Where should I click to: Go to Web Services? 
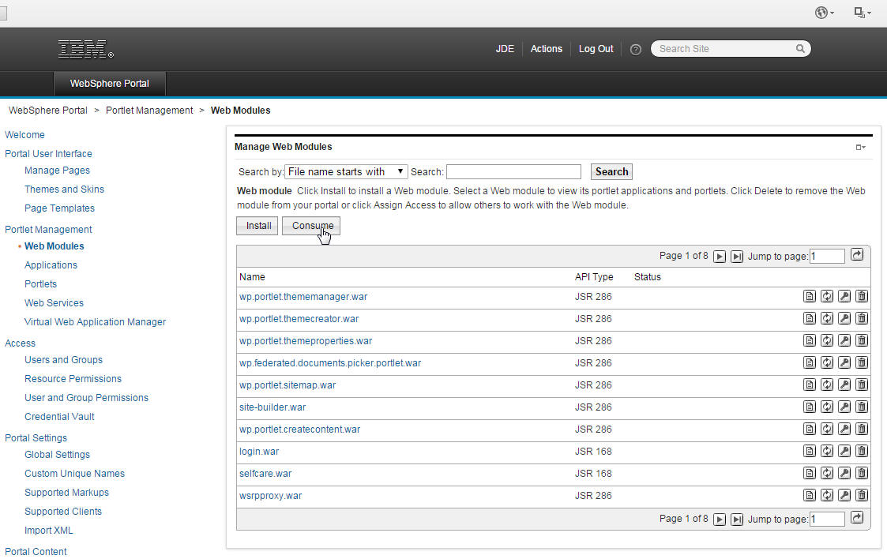click(54, 302)
